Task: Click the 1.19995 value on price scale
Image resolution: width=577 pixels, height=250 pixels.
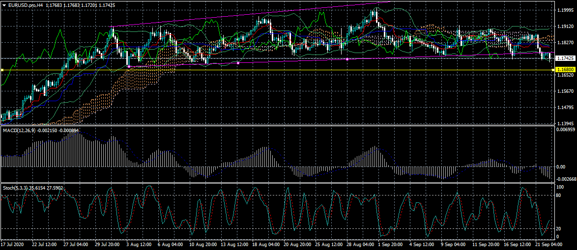Action: [x=565, y=10]
